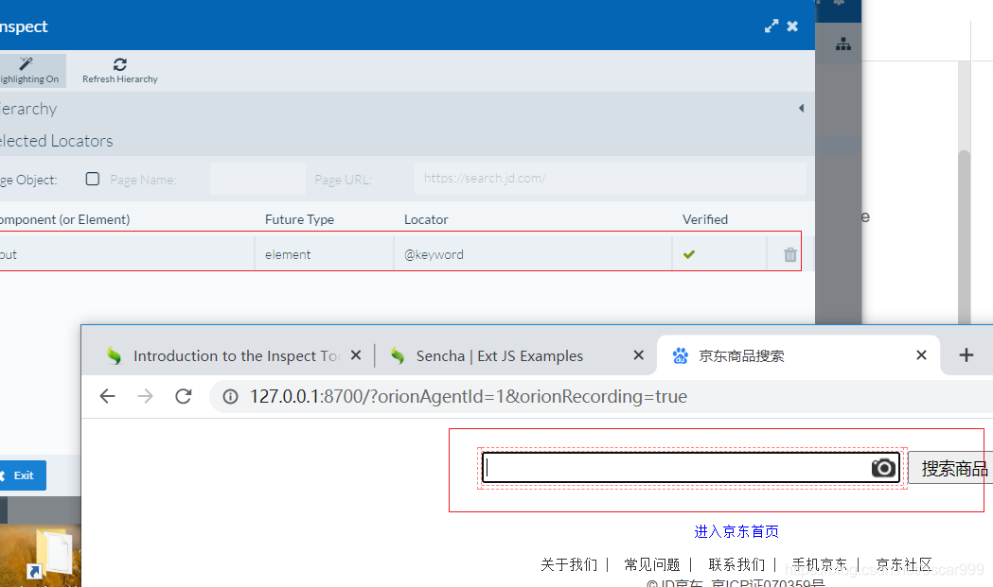Image resolution: width=993 pixels, height=587 pixels.
Task: Click the Locator column header
Action: click(426, 219)
